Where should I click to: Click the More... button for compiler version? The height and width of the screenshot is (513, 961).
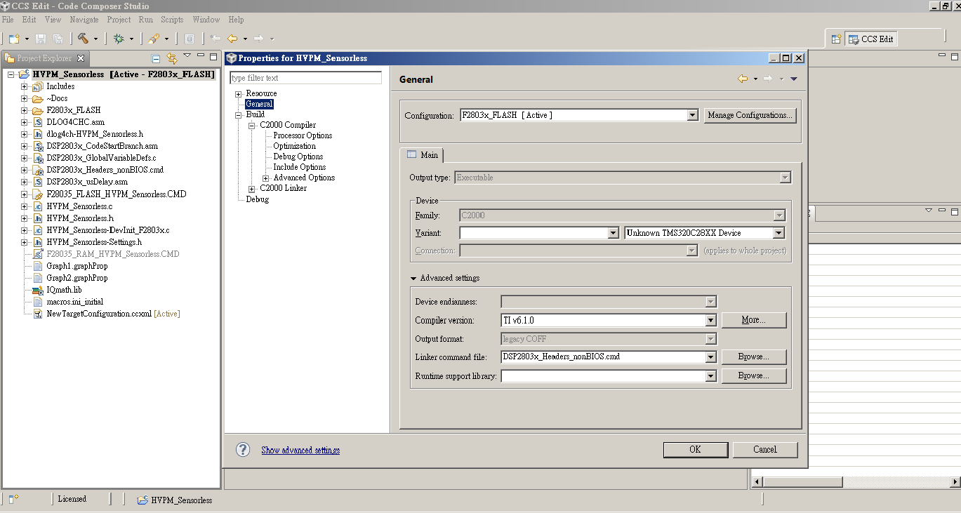[754, 320]
